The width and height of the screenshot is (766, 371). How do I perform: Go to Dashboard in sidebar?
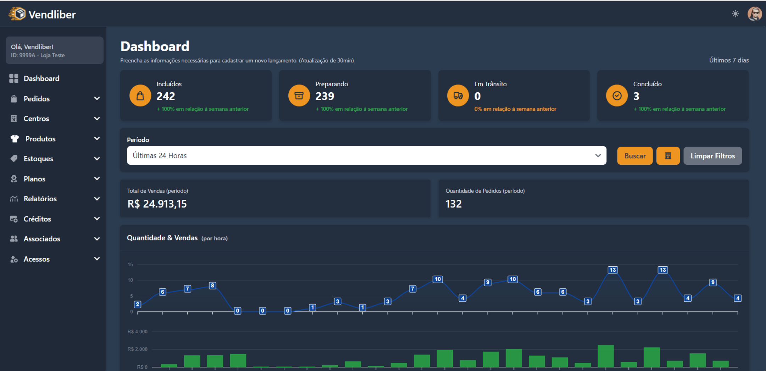pyautogui.click(x=41, y=78)
